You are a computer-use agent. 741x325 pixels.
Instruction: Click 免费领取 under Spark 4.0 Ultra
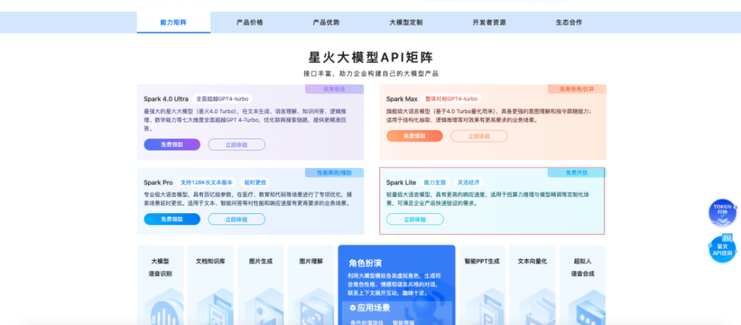click(172, 145)
